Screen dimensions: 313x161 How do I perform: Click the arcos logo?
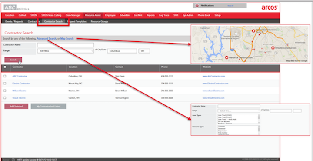coord(270,7)
